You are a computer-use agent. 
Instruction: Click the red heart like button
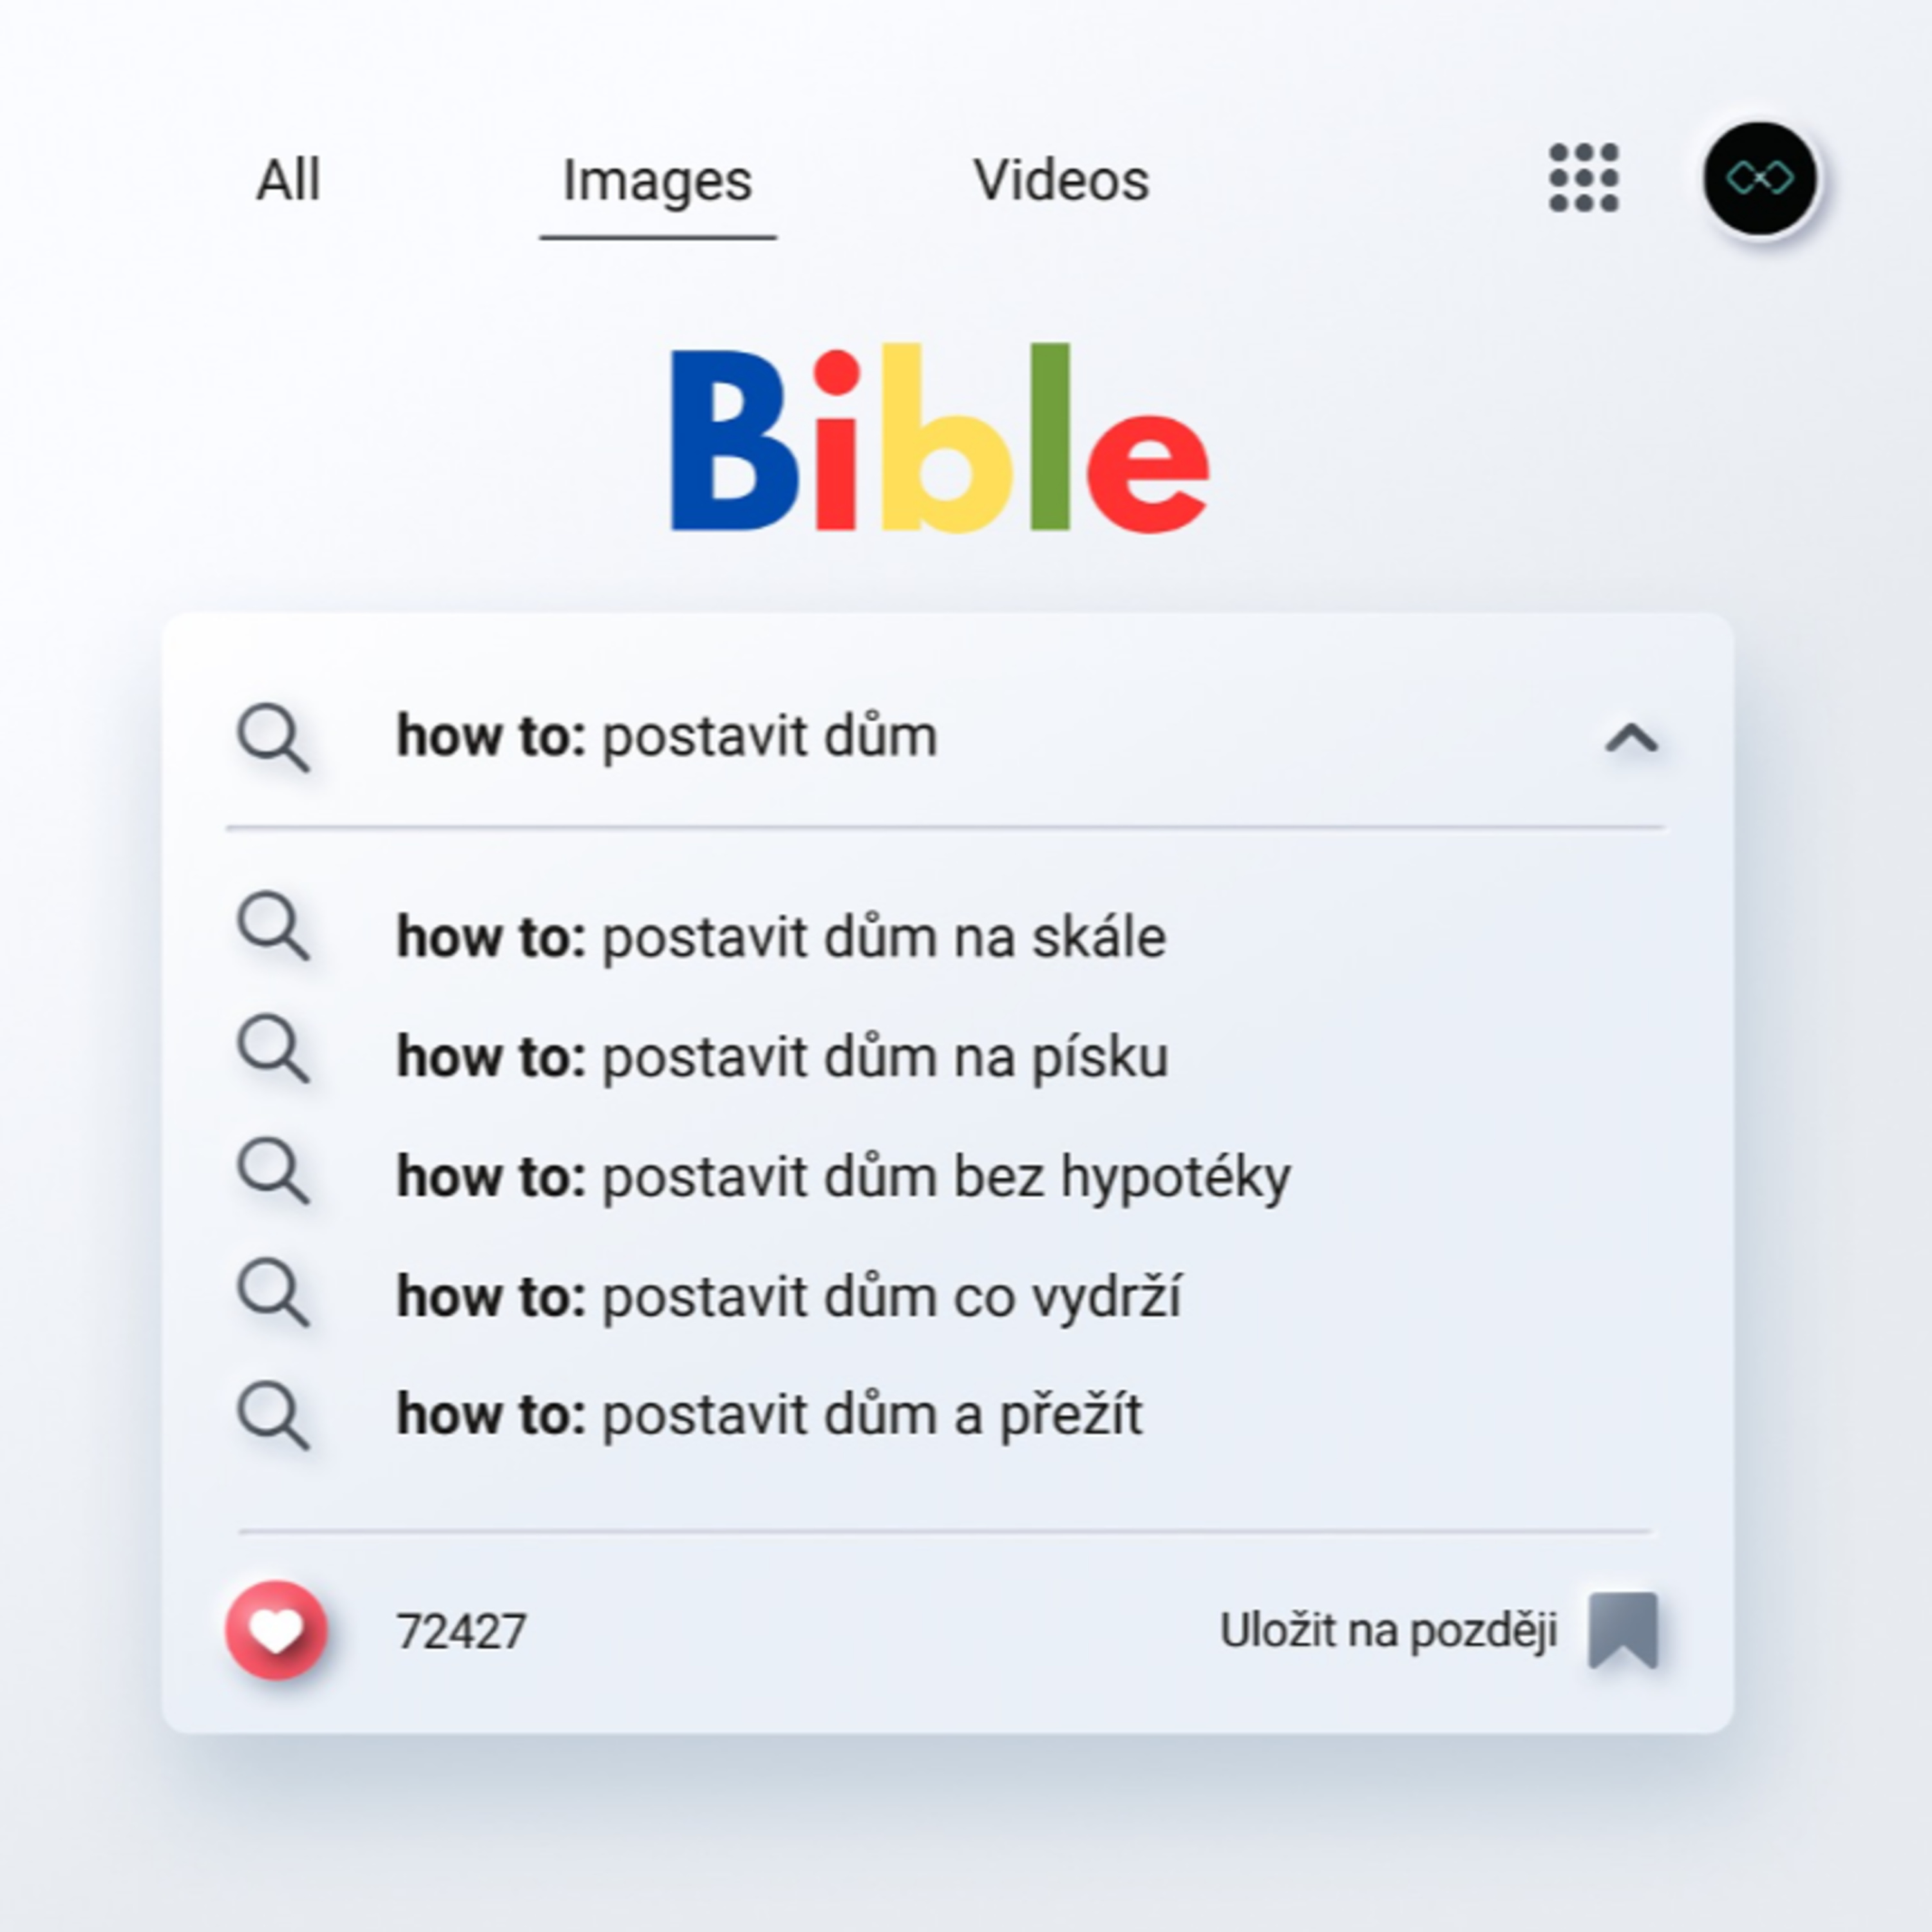(x=276, y=1630)
